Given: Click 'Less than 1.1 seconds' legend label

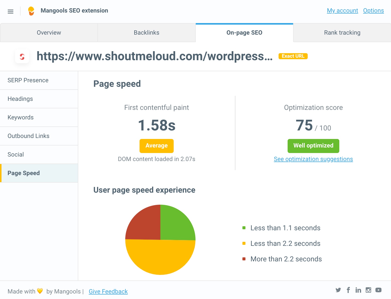Looking at the screenshot, I should coord(285,228).
